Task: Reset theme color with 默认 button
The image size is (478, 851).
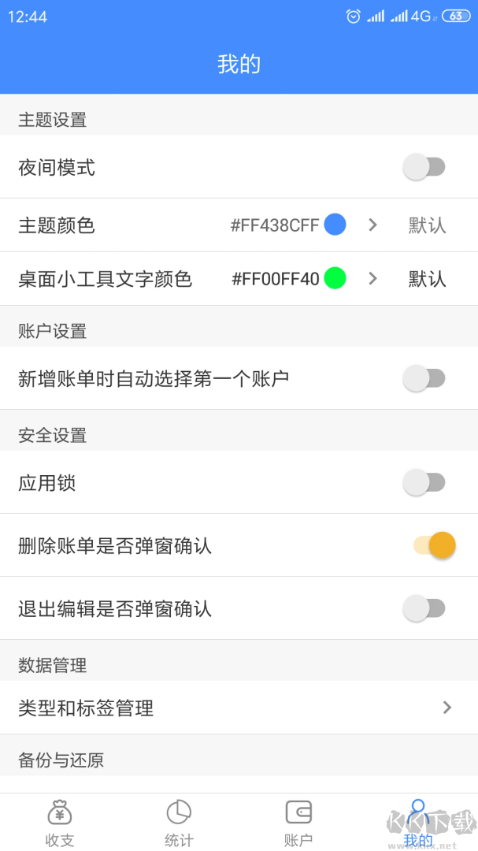Action: pos(426,225)
